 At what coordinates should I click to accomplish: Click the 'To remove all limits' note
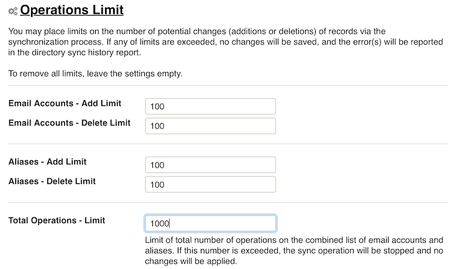click(x=95, y=73)
